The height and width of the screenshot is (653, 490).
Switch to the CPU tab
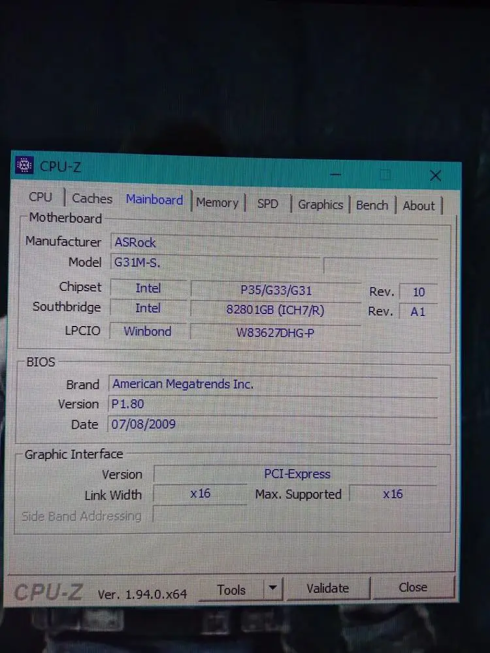point(41,197)
